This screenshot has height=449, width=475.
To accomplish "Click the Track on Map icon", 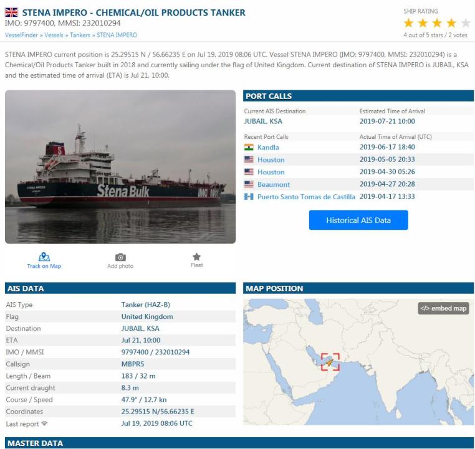I will point(44,257).
